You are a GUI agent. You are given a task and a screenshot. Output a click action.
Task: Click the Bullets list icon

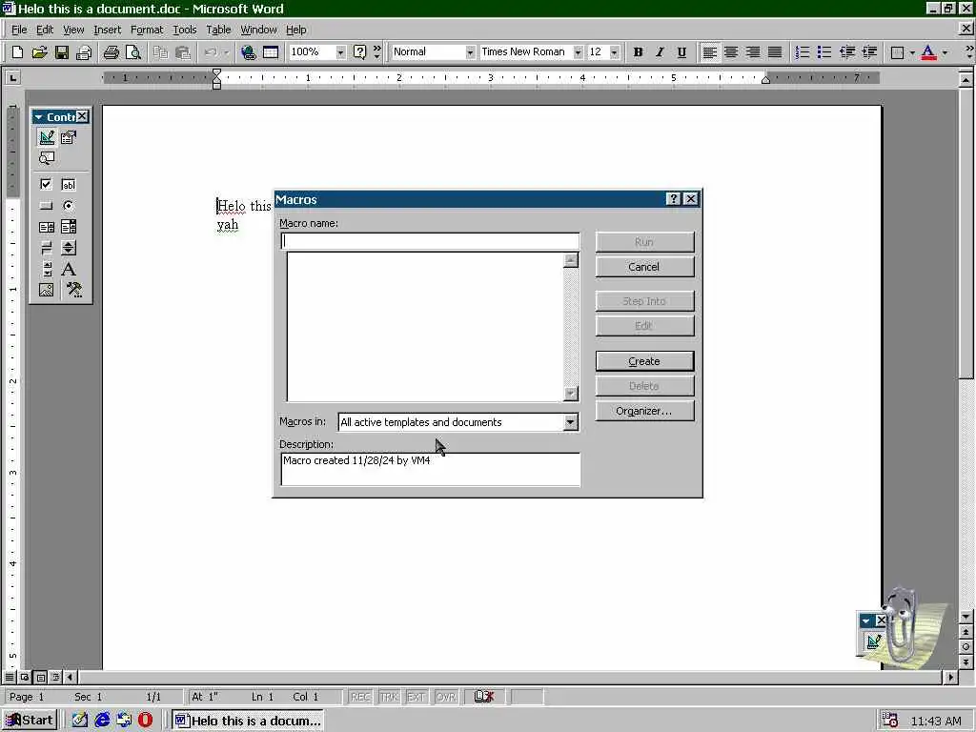(824, 52)
